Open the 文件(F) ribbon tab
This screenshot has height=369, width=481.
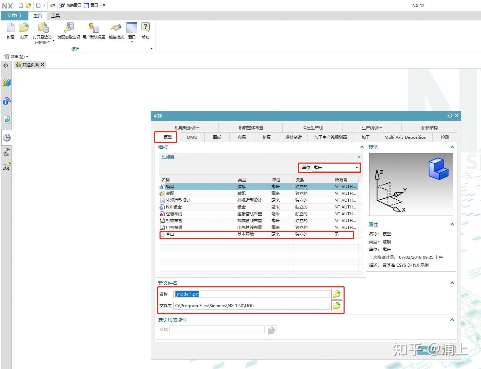[14, 16]
